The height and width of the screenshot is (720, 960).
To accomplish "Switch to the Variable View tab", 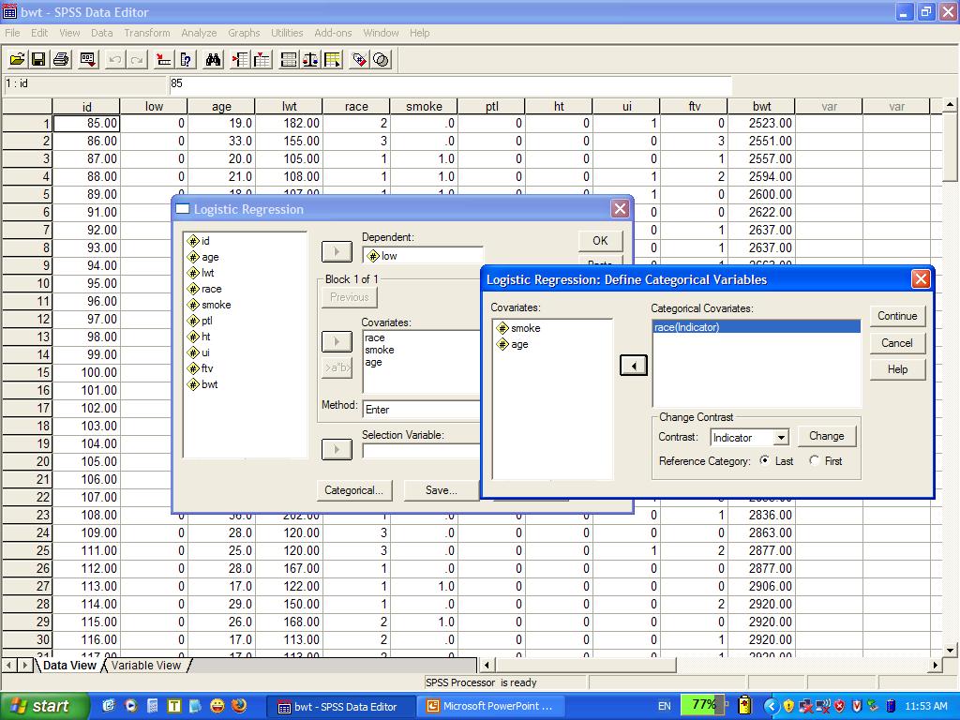I will (x=145, y=666).
